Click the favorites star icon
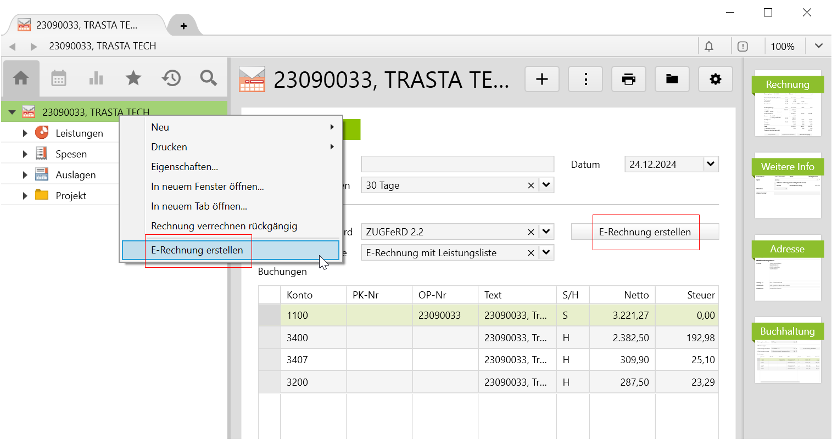The height and width of the screenshot is (440, 832). click(x=133, y=78)
